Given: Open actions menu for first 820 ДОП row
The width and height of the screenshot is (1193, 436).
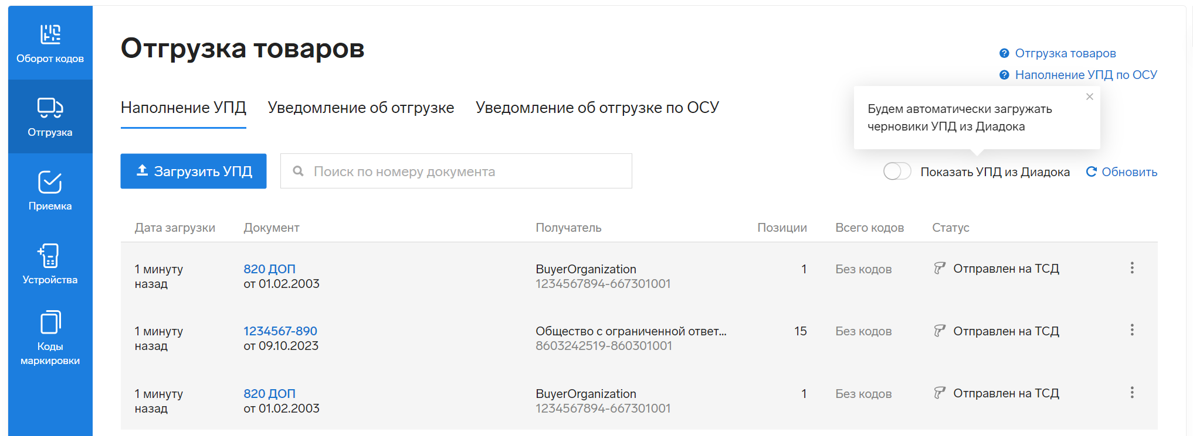Looking at the screenshot, I should pyautogui.click(x=1132, y=268).
